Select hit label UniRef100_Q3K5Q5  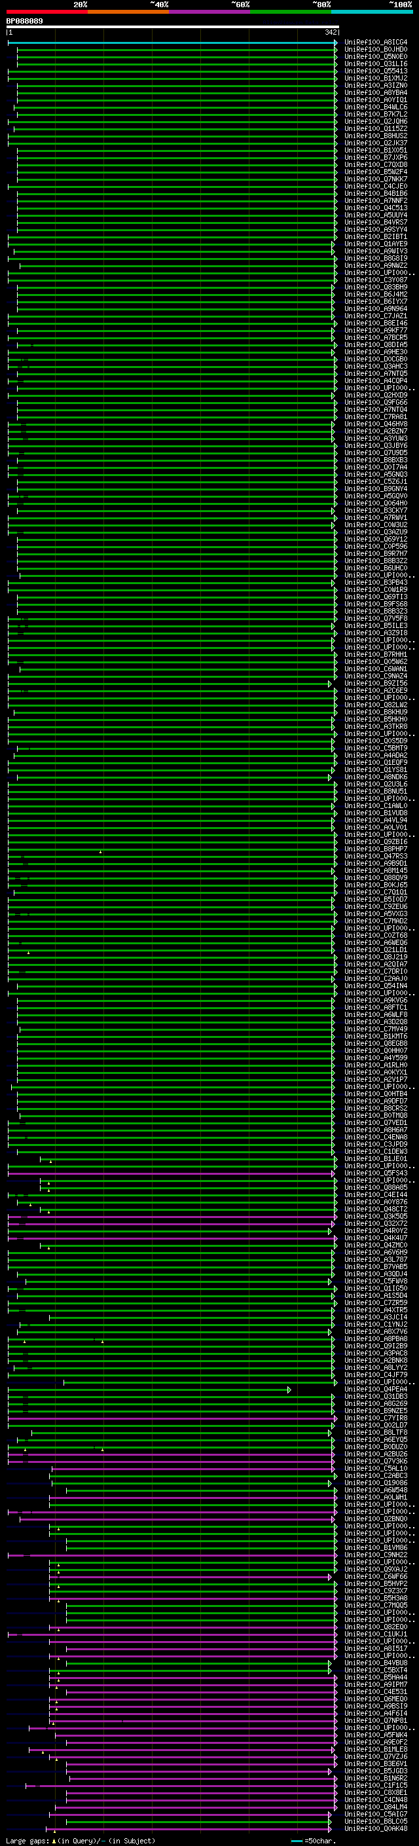point(376,1216)
